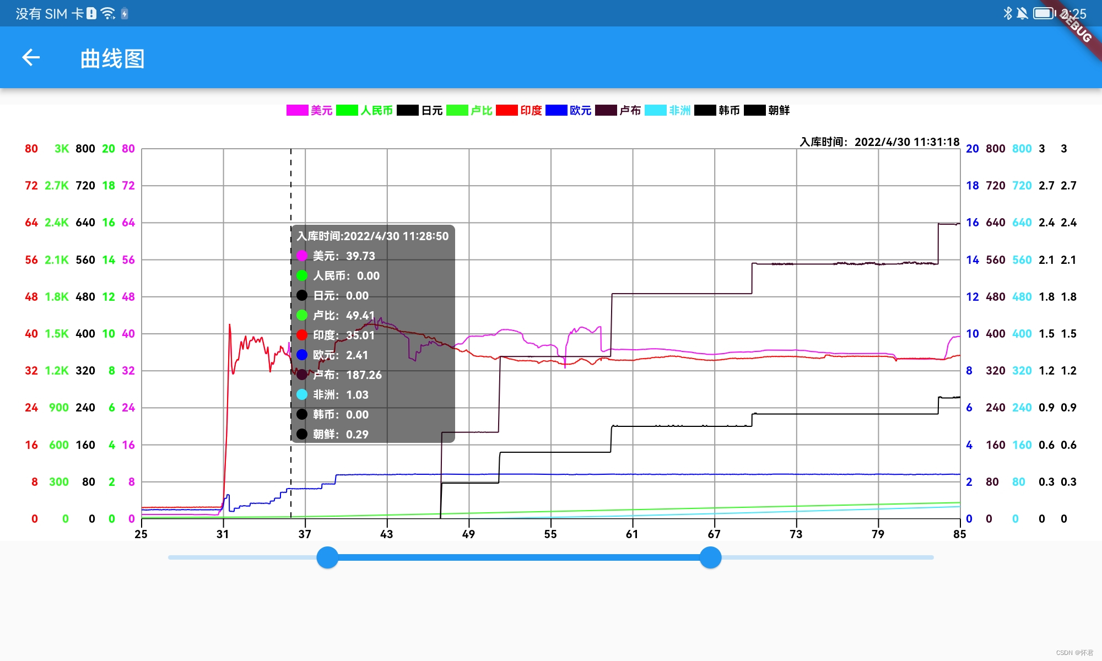Screen dimensions: 1102x661
Task: Click the 印度 red legend swatch
Action: [506, 110]
